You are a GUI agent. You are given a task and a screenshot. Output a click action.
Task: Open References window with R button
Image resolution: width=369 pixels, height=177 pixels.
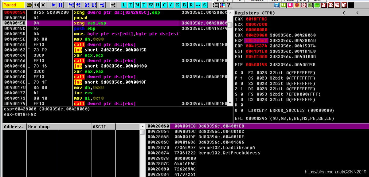191,5
